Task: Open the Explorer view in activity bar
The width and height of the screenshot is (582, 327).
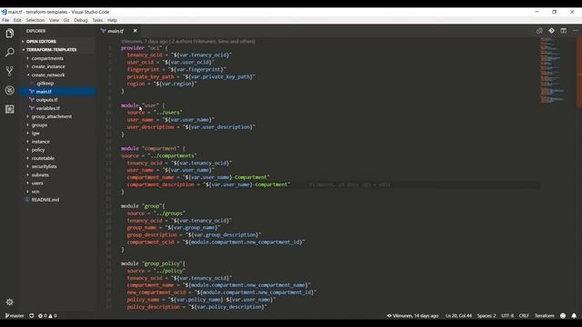Action: (x=10, y=34)
